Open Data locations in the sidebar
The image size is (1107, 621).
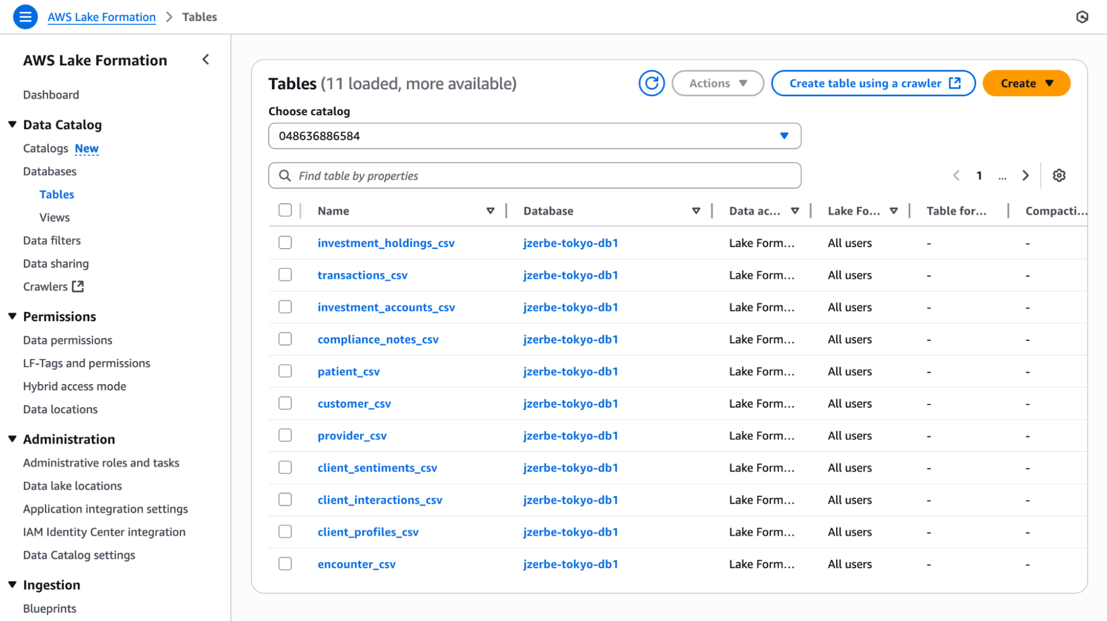click(60, 409)
